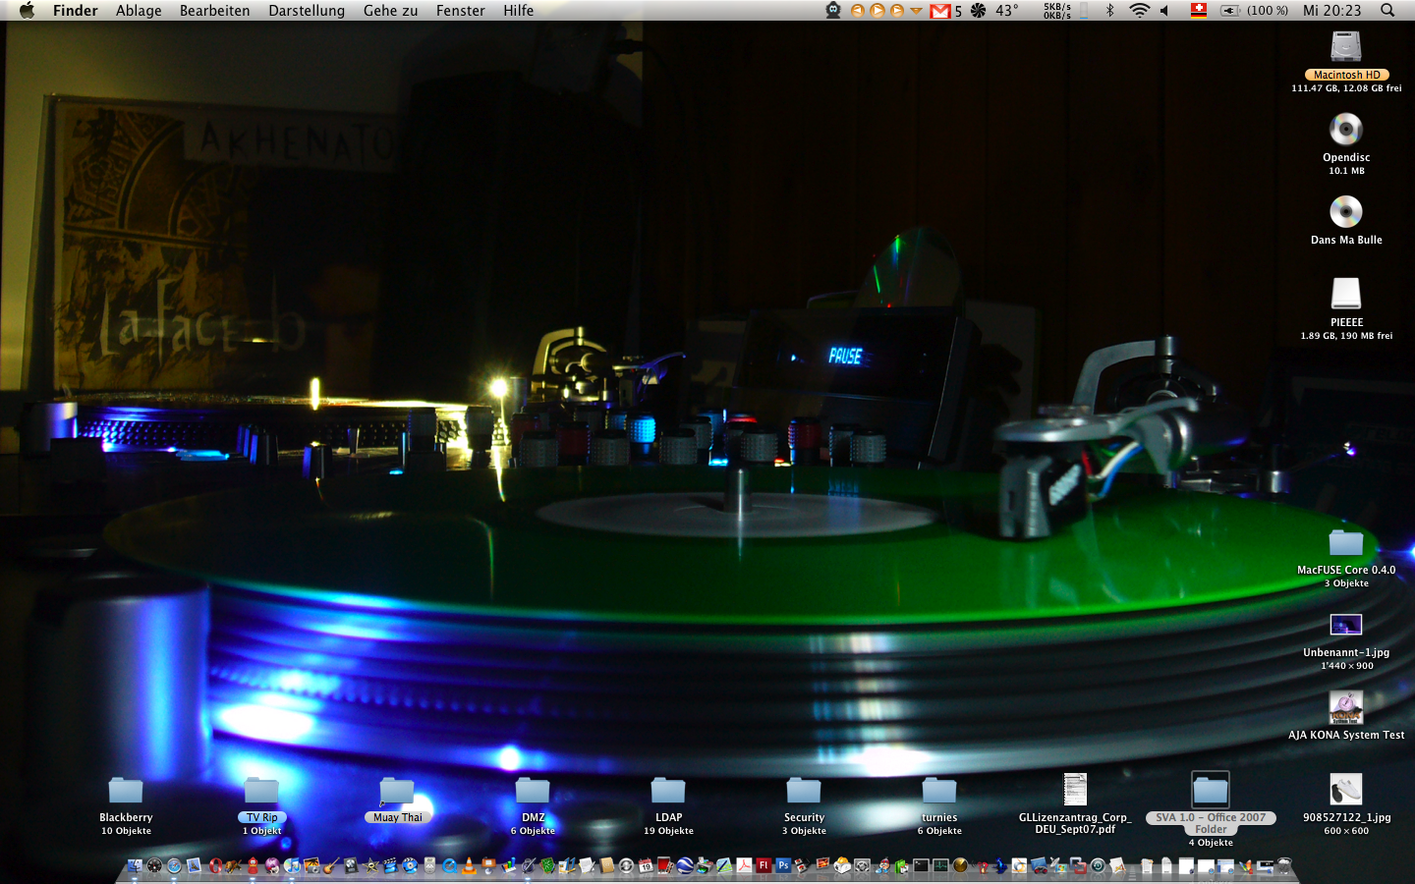Open the Opera browser in the Dock
Screen dimensions: 1415x884
215,865
